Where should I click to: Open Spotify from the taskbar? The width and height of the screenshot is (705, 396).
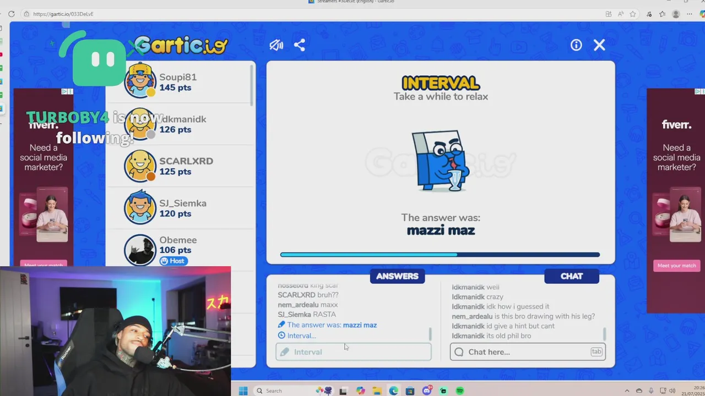click(460, 391)
